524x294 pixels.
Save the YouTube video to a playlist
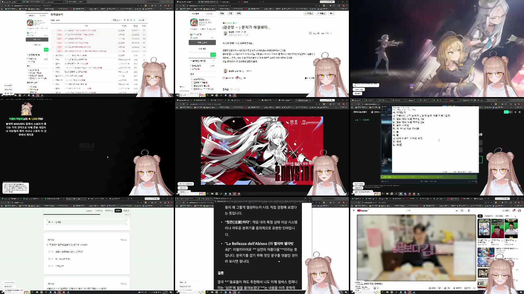467,288
